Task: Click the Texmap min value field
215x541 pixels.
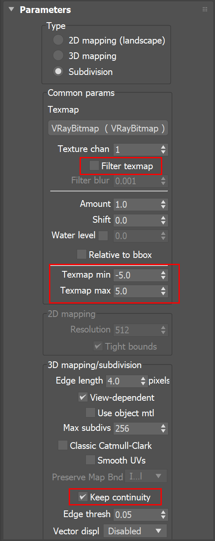Action: [x=136, y=275]
